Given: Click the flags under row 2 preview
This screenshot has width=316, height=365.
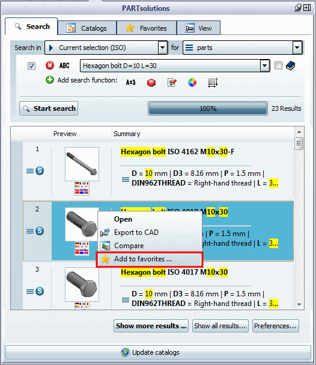Looking at the screenshot, I should tap(82, 249).
